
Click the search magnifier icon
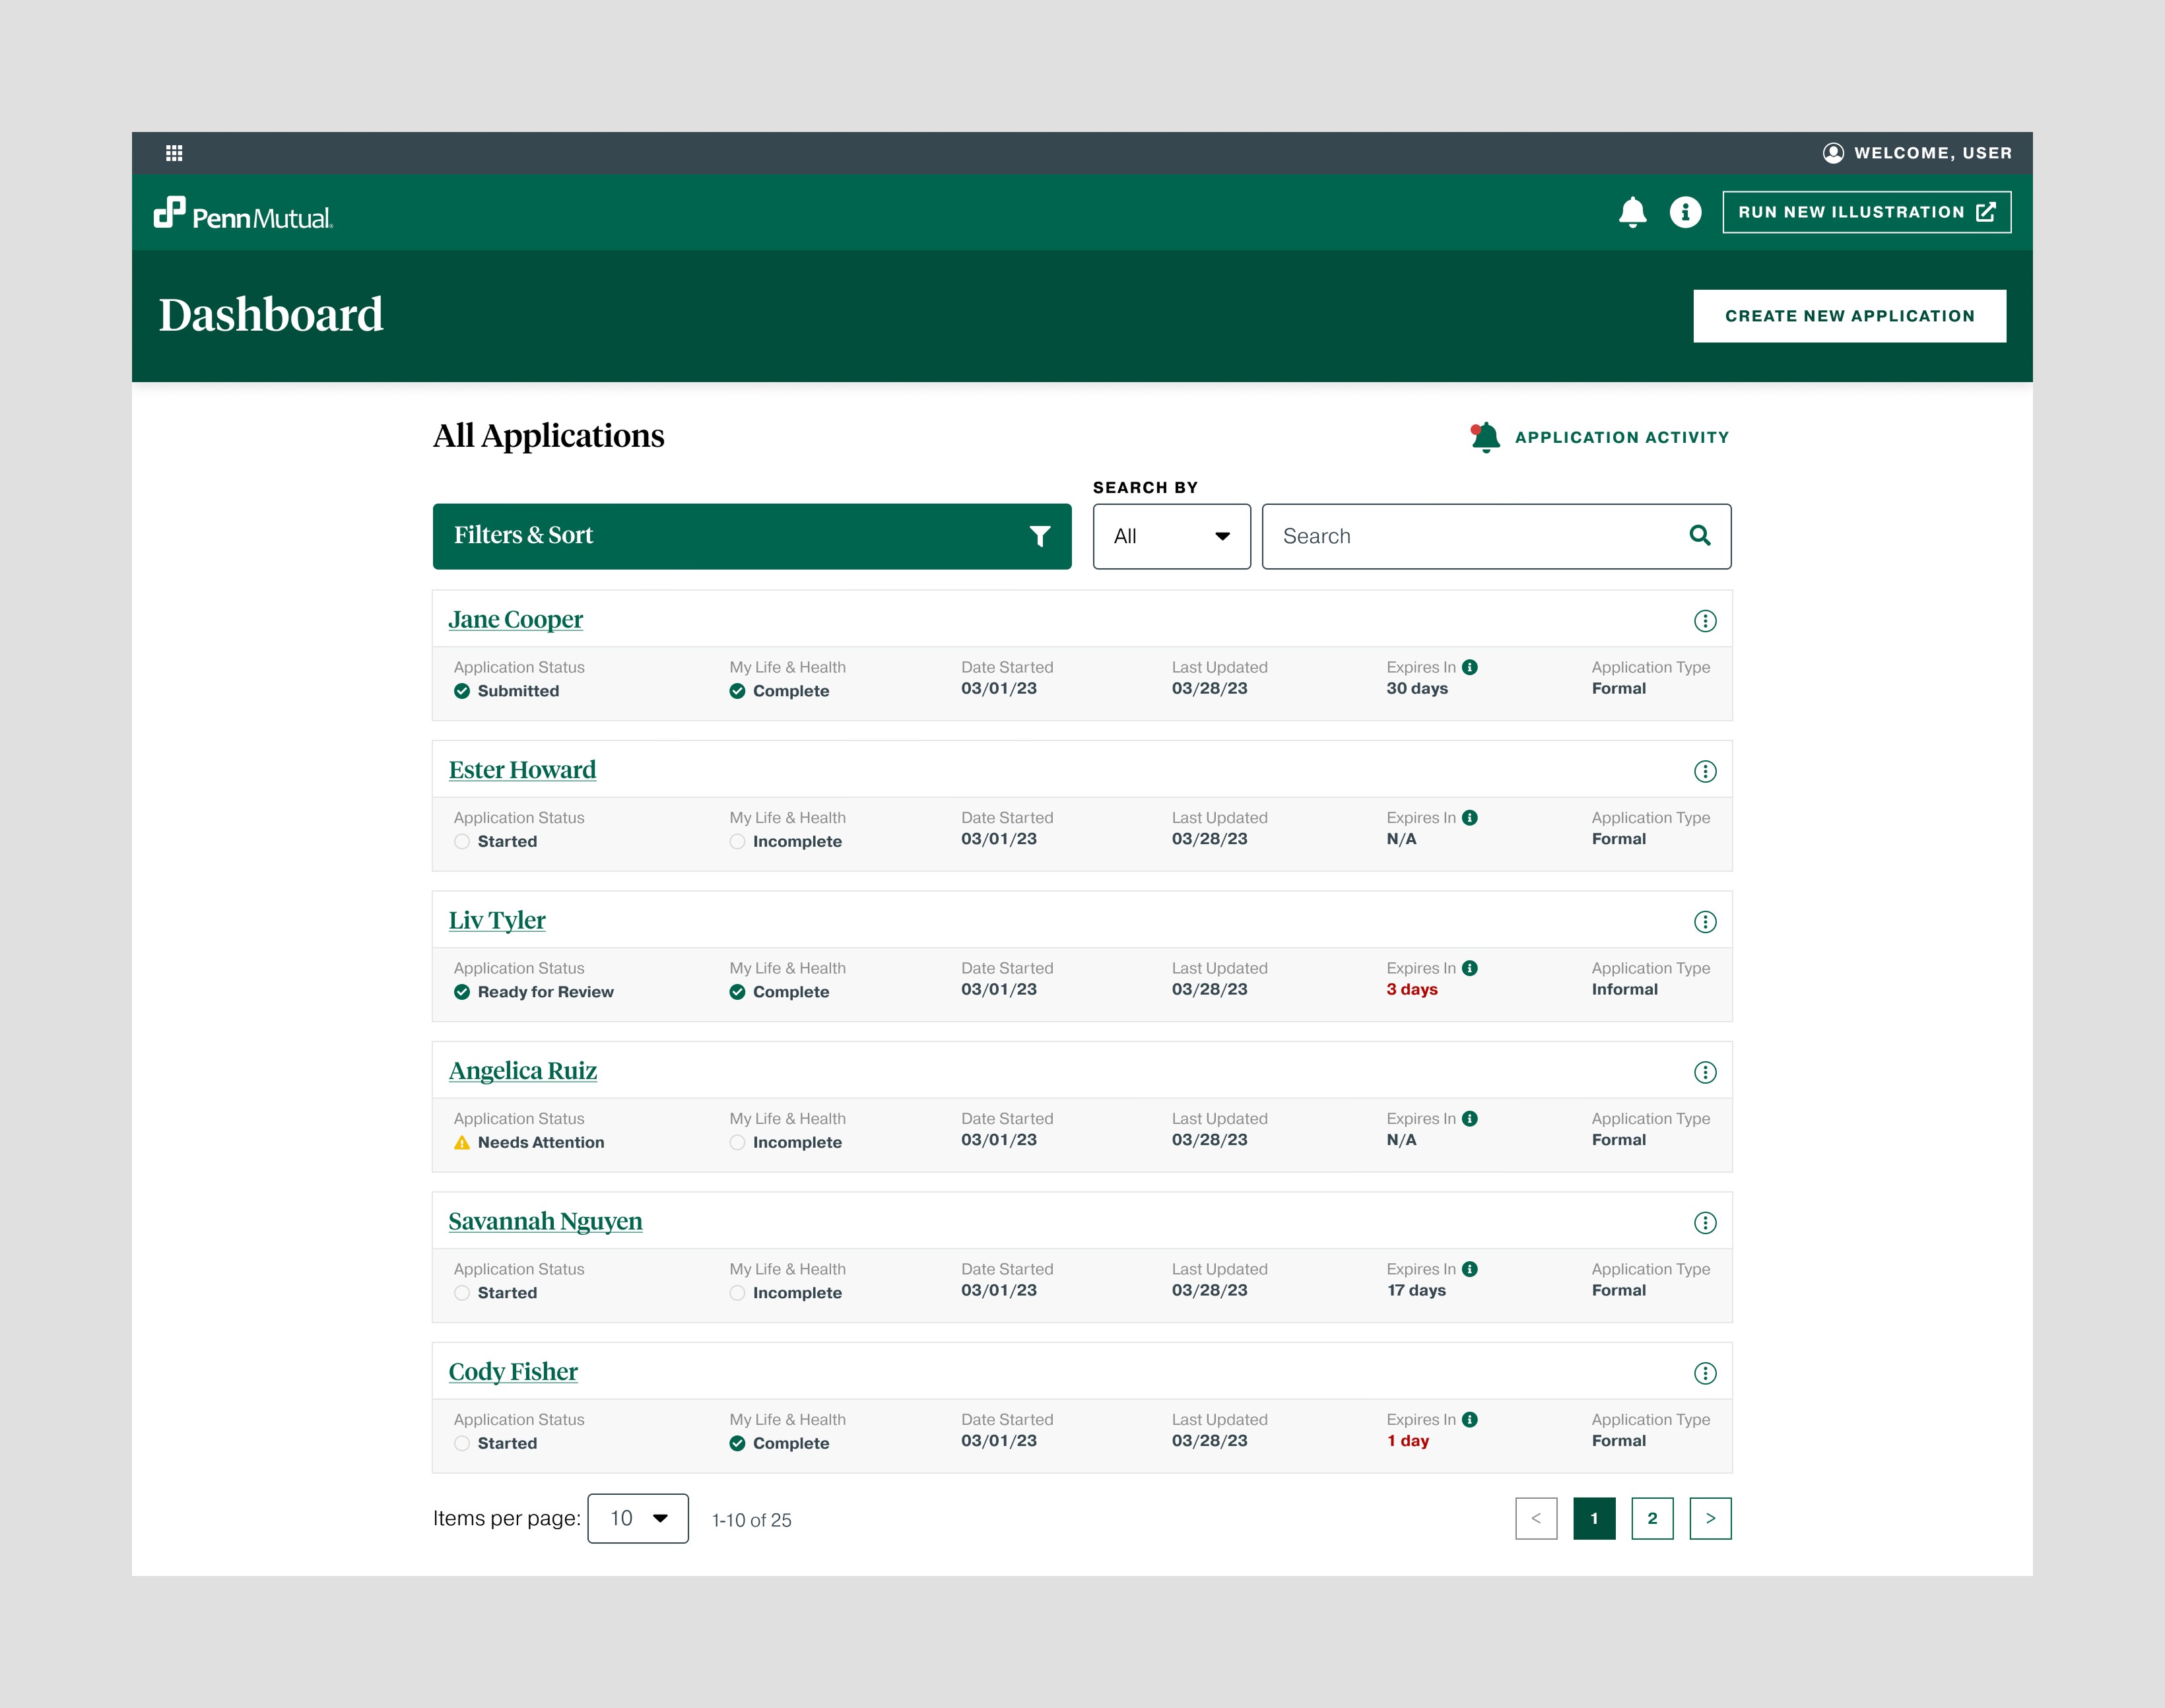coord(1699,535)
